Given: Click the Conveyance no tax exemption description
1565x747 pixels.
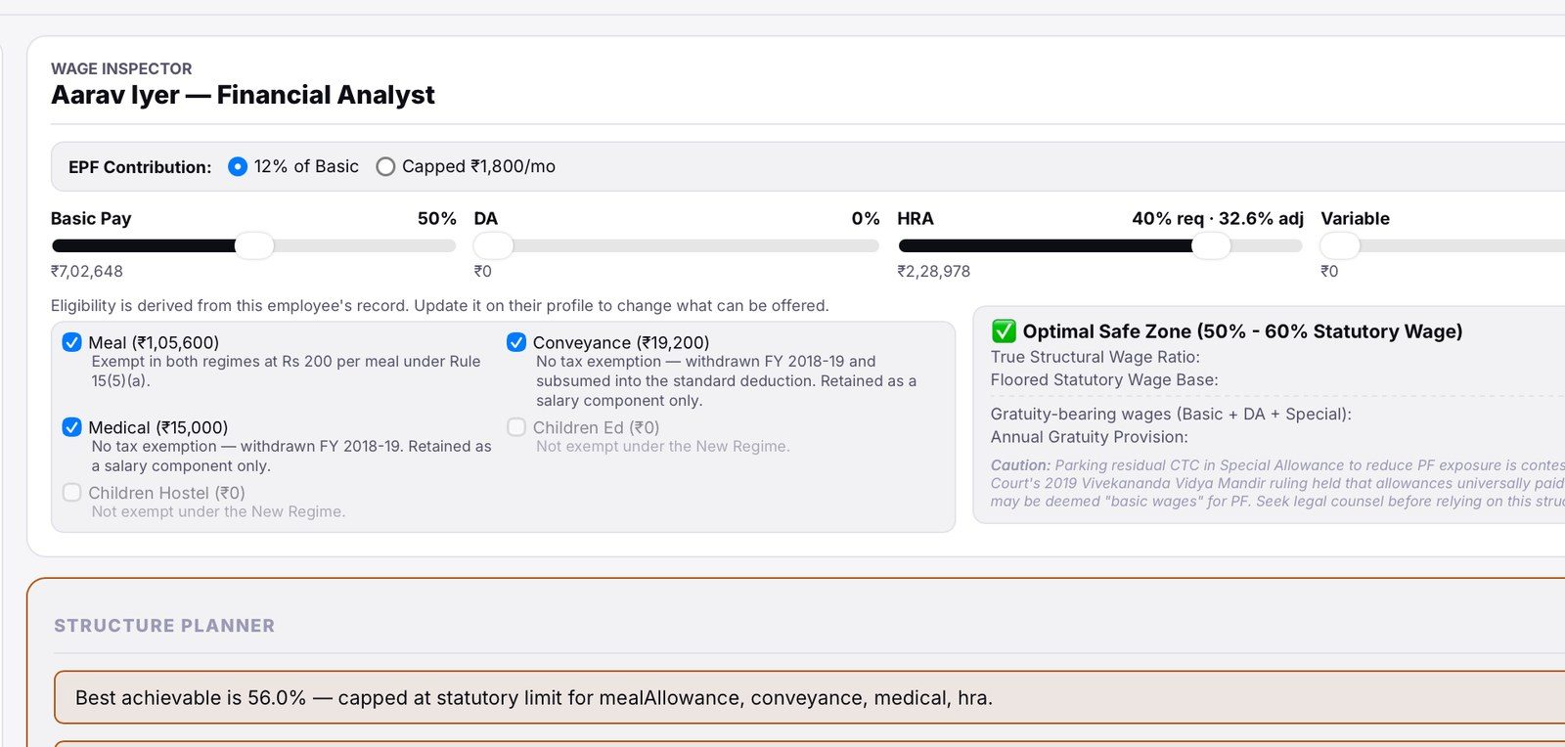Looking at the screenshot, I should [x=727, y=381].
